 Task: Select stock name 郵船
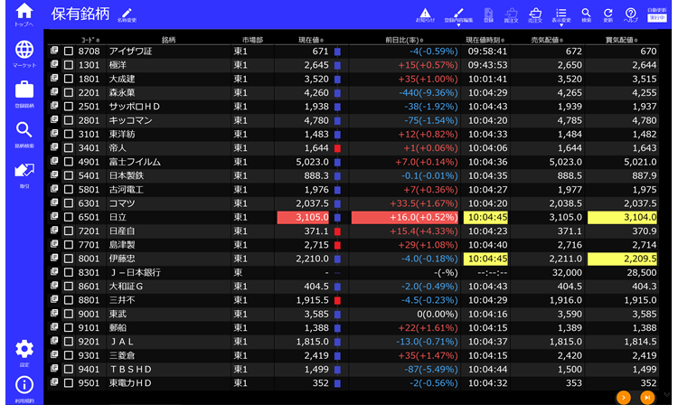click(118, 327)
